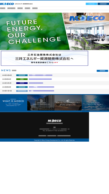
Task: Open the last item in the navigation menu
Action: click(x=35, y=8)
